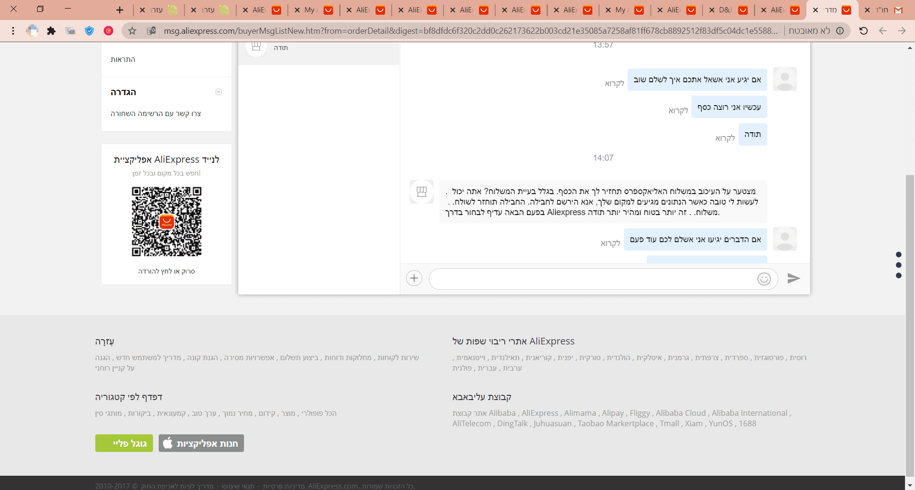Close the active 'מדר' tab

pos(815,10)
